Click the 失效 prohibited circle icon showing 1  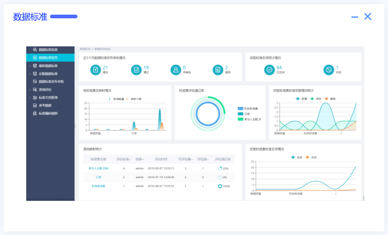tap(329, 70)
